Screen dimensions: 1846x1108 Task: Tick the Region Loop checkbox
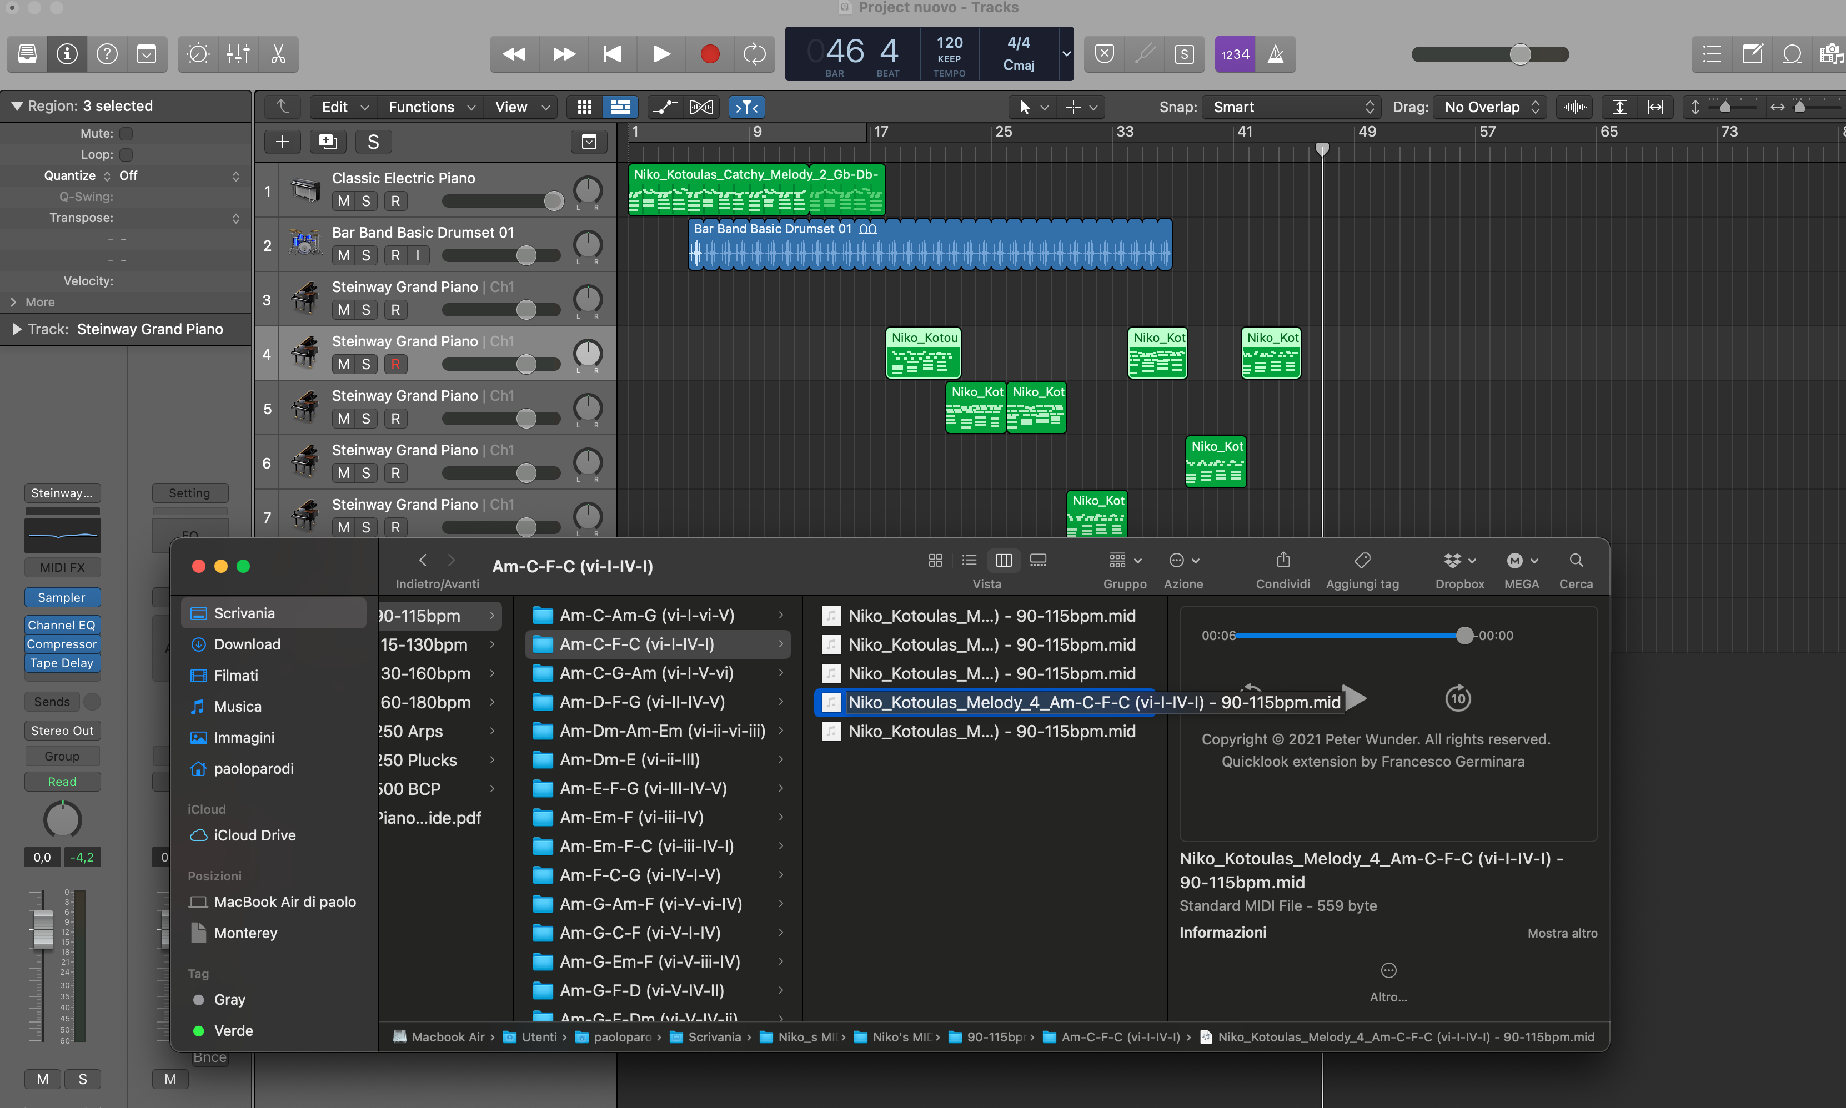[x=126, y=154]
